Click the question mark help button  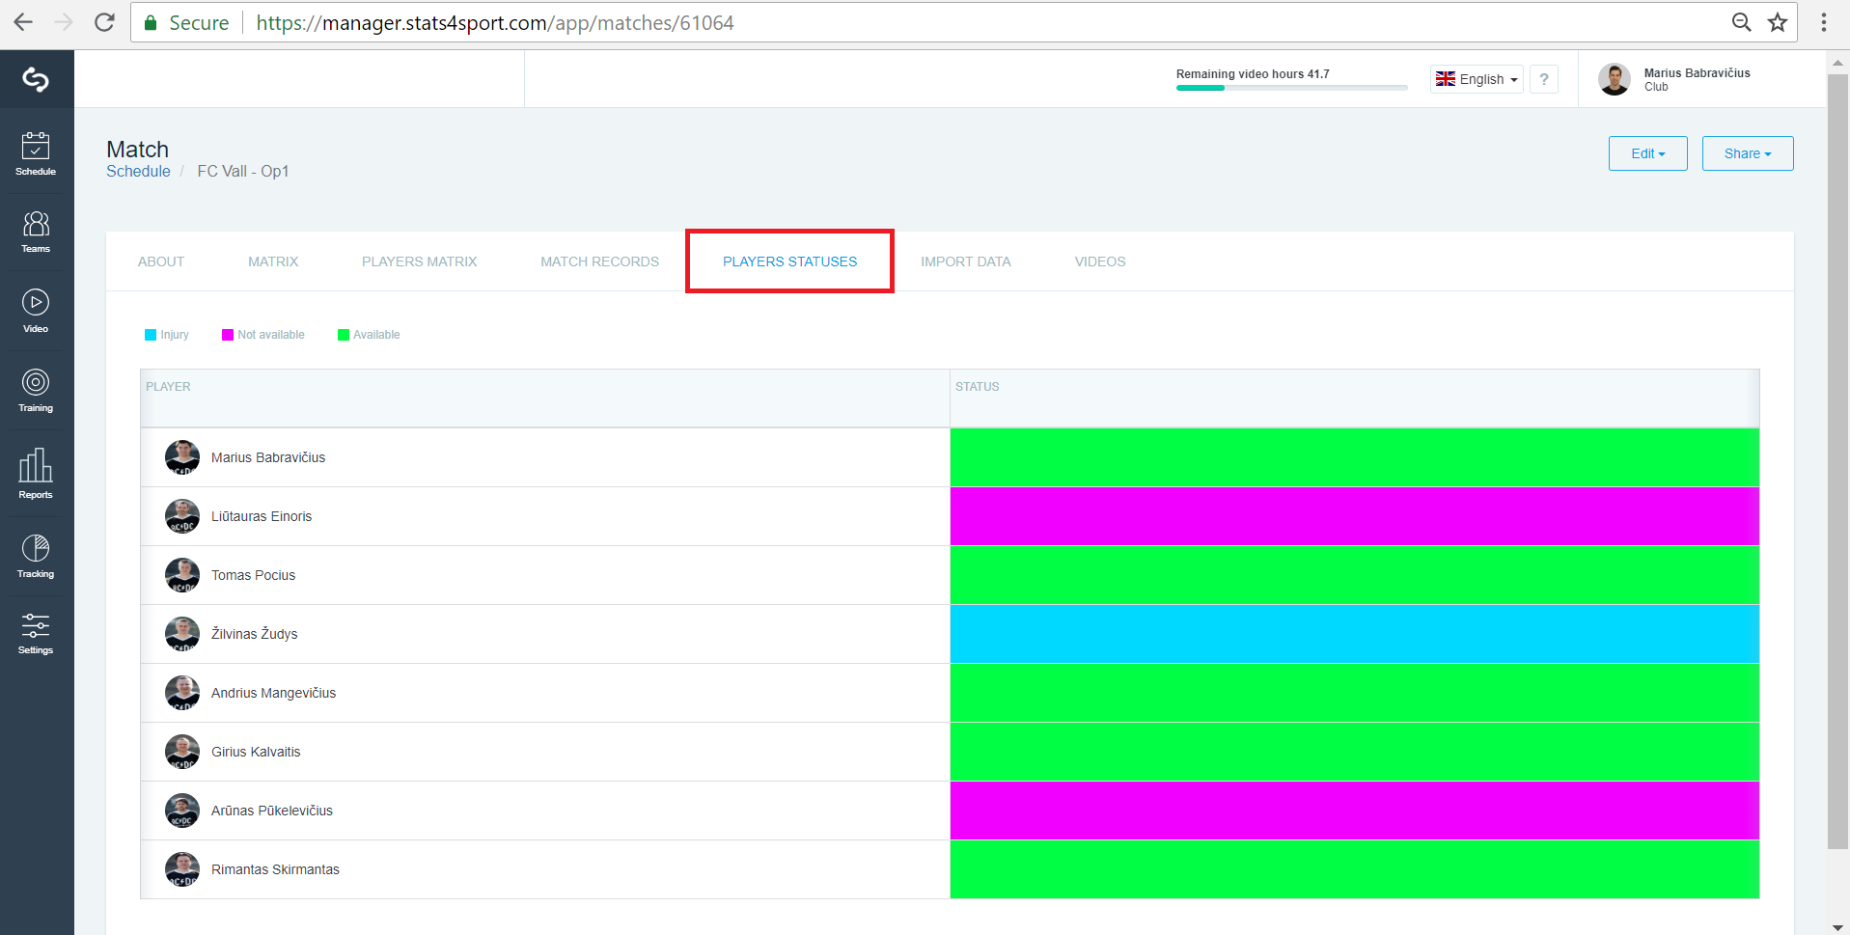(x=1544, y=79)
